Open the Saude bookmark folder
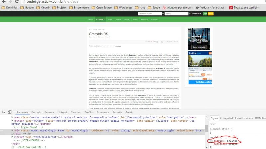 [x=154, y=7]
